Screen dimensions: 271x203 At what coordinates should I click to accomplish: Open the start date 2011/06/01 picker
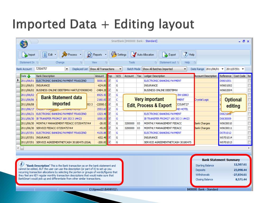coord(223,69)
